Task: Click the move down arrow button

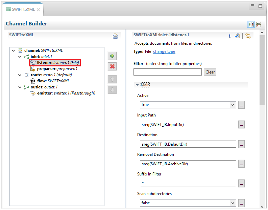Action: pos(112,90)
